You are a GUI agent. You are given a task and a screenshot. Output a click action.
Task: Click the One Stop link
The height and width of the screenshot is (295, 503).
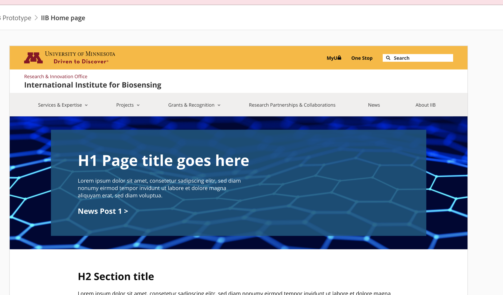click(x=362, y=58)
